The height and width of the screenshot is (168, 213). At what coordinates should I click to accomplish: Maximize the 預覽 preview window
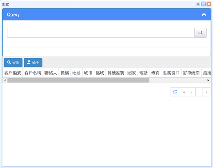tap(203, 4)
